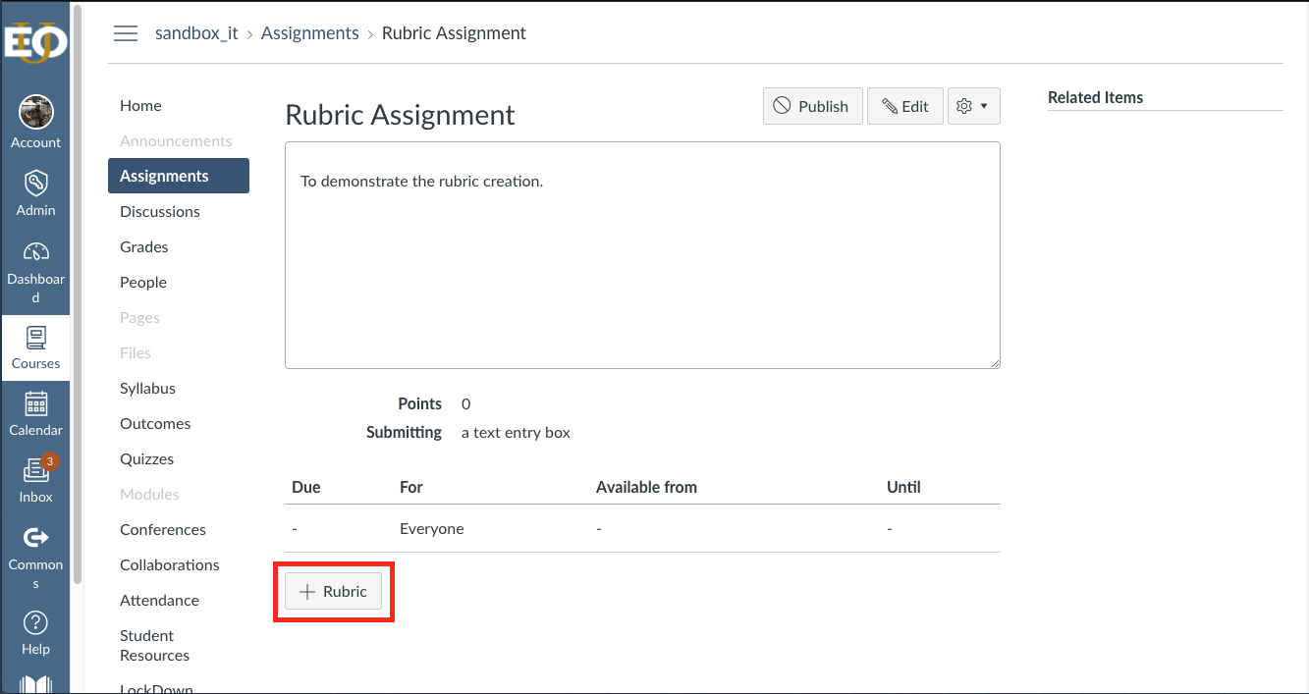Open the Quizzes course menu item
The image size is (1309, 694).
146,458
